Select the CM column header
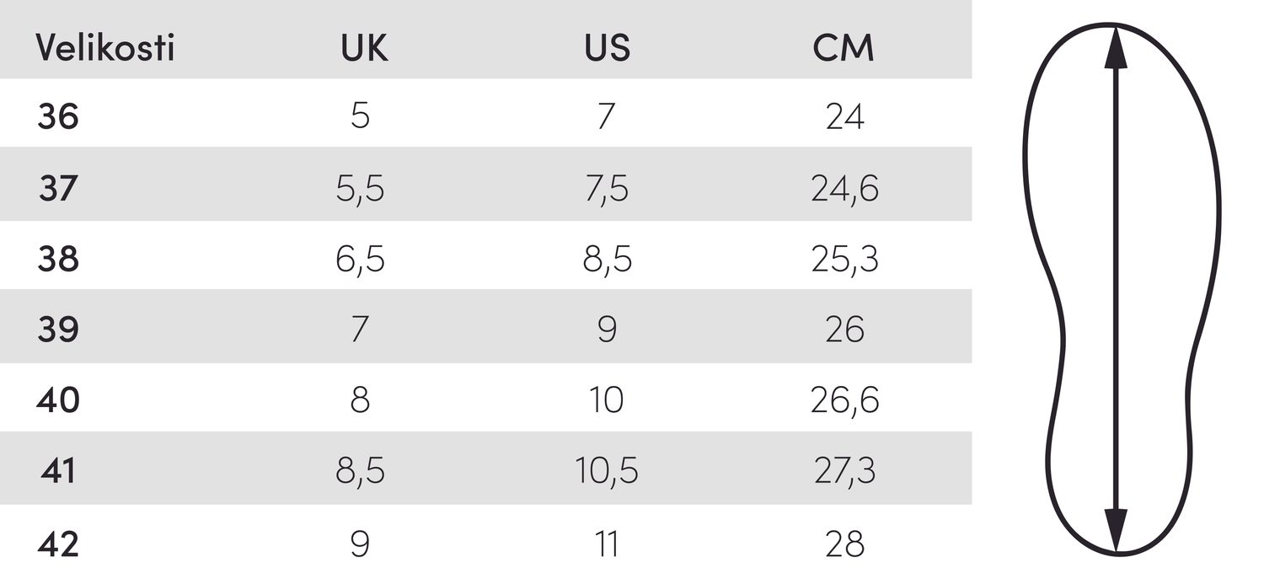 point(844,48)
